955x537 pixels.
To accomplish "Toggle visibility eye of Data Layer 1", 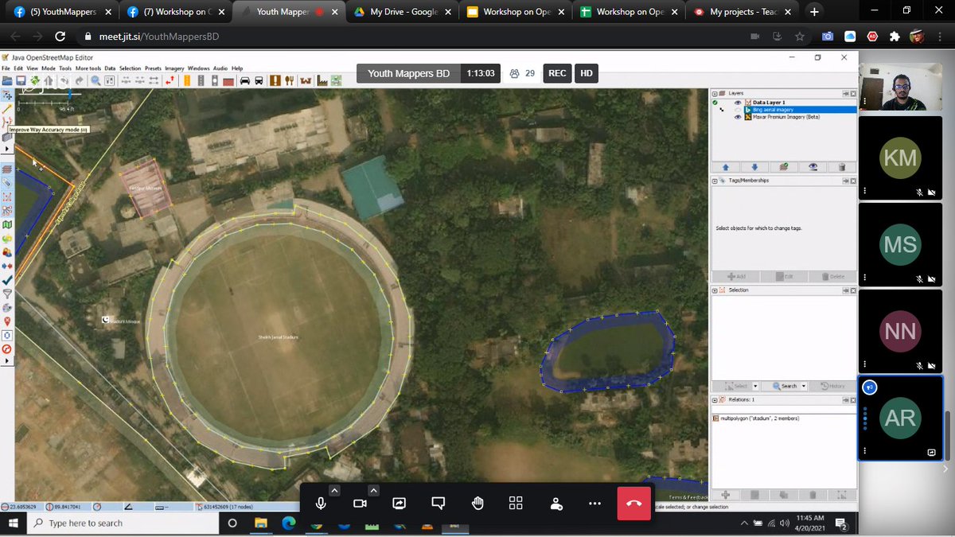I will tap(738, 103).
